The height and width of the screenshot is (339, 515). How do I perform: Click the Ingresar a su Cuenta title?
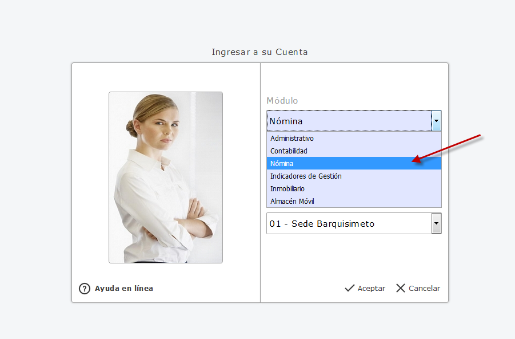click(260, 52)
